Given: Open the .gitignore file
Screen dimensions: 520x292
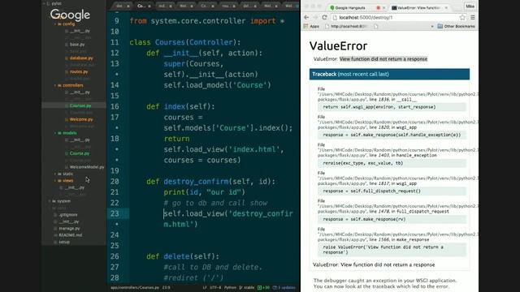Looking at the screenshot, I should click(66, 214).
